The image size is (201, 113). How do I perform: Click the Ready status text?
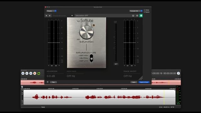(43, 107)
